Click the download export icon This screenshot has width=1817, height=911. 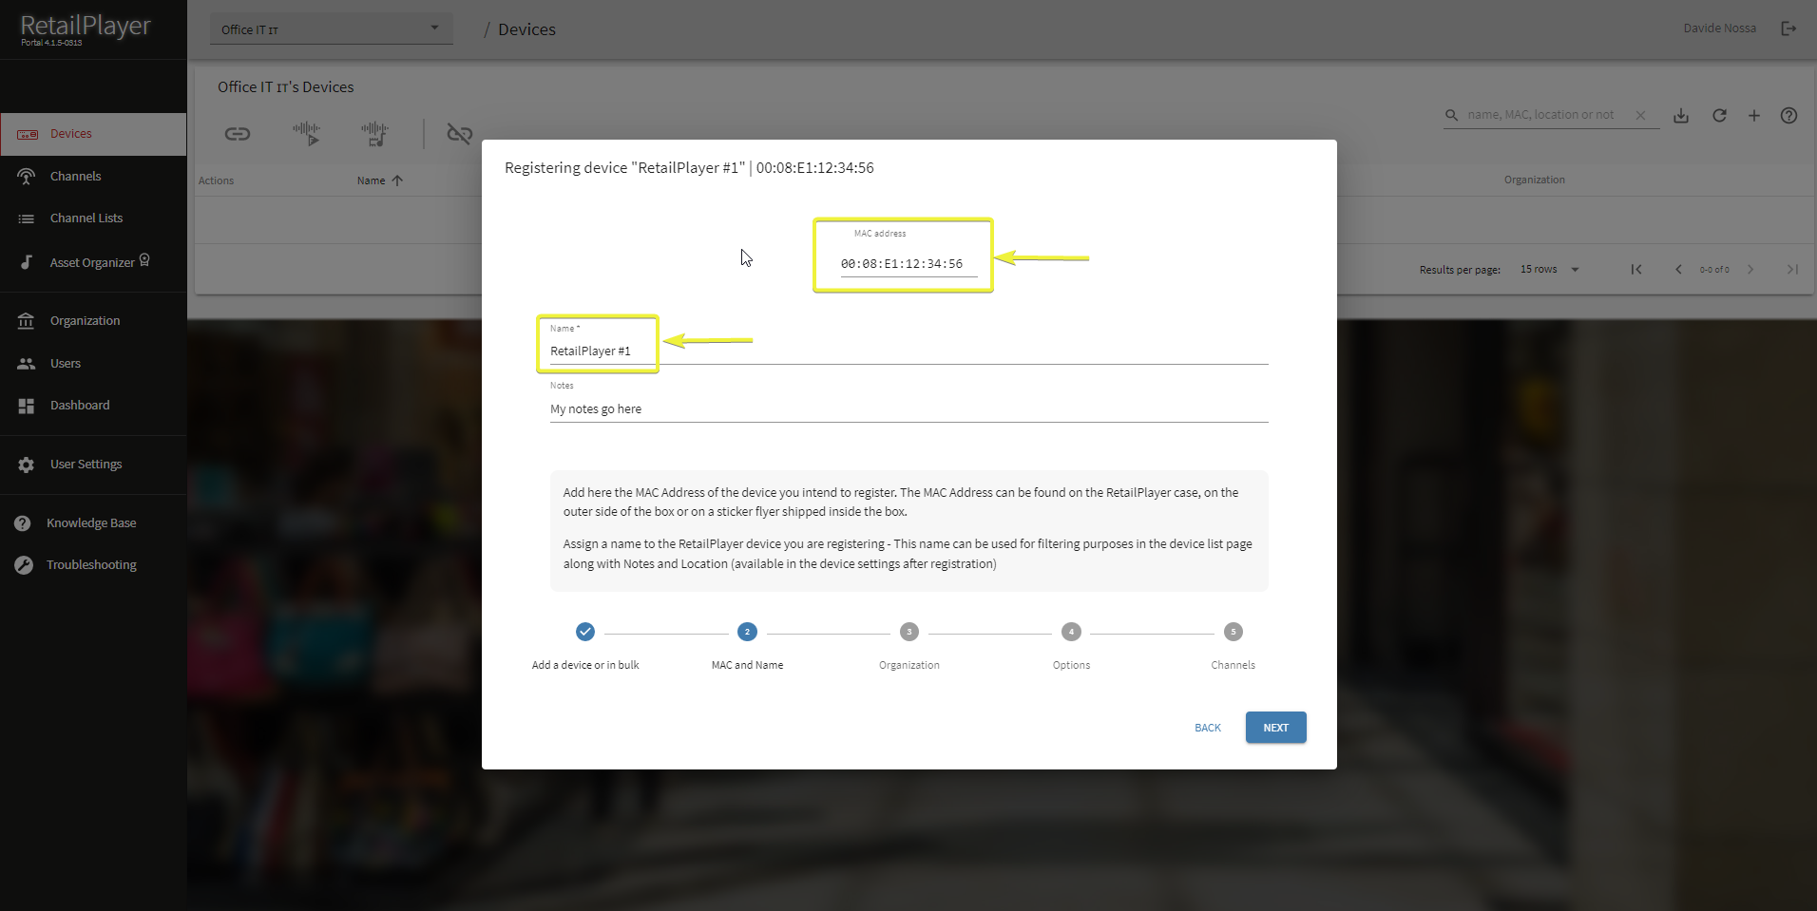click(1681, 116)
